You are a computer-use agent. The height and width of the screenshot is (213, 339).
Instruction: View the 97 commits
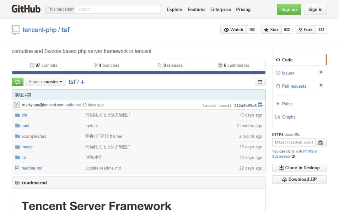click(x=43, y=65)
